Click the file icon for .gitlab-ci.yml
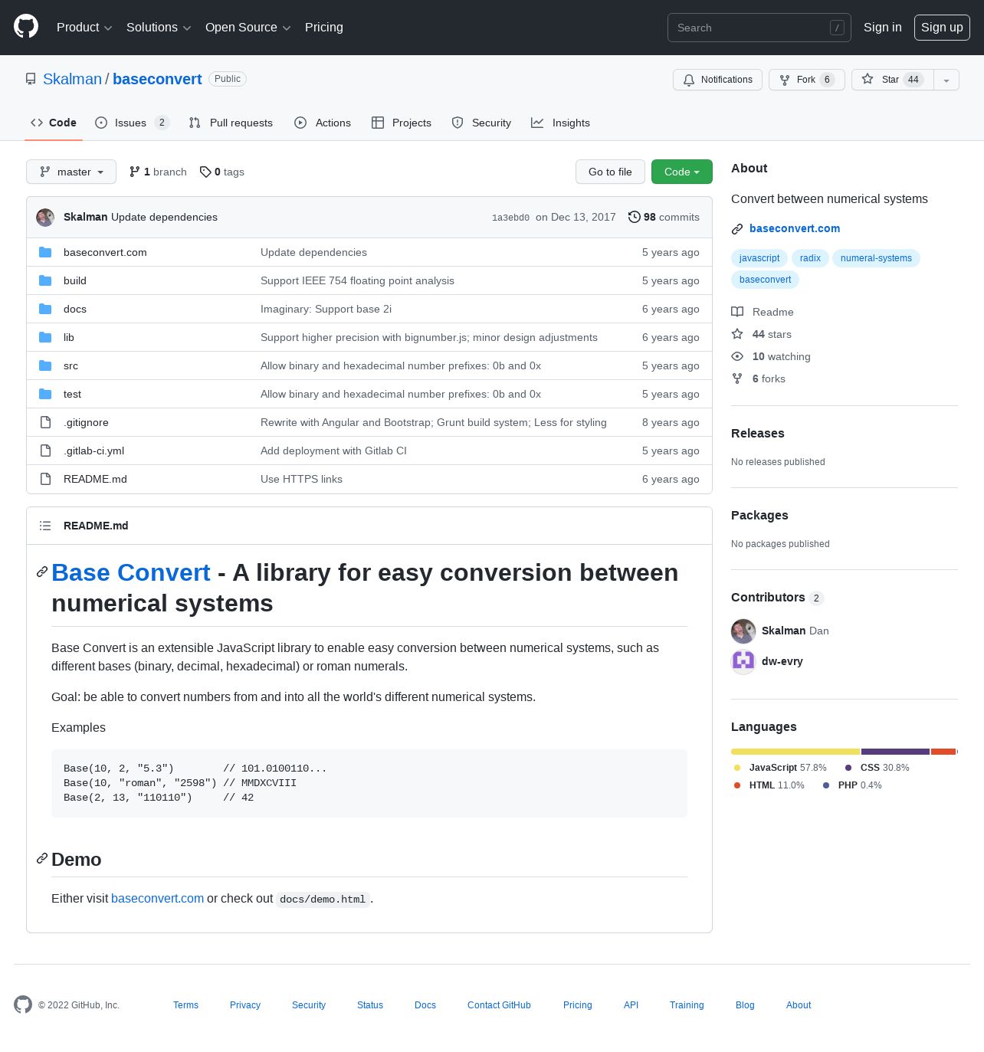Image resolution: width=984 pixels, height=1052 pixels. pos(45,451)
